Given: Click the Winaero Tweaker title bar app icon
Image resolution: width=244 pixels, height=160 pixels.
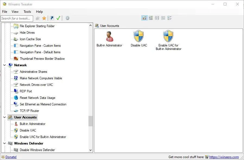Looking at the screenshot, I should coord(5,4).
